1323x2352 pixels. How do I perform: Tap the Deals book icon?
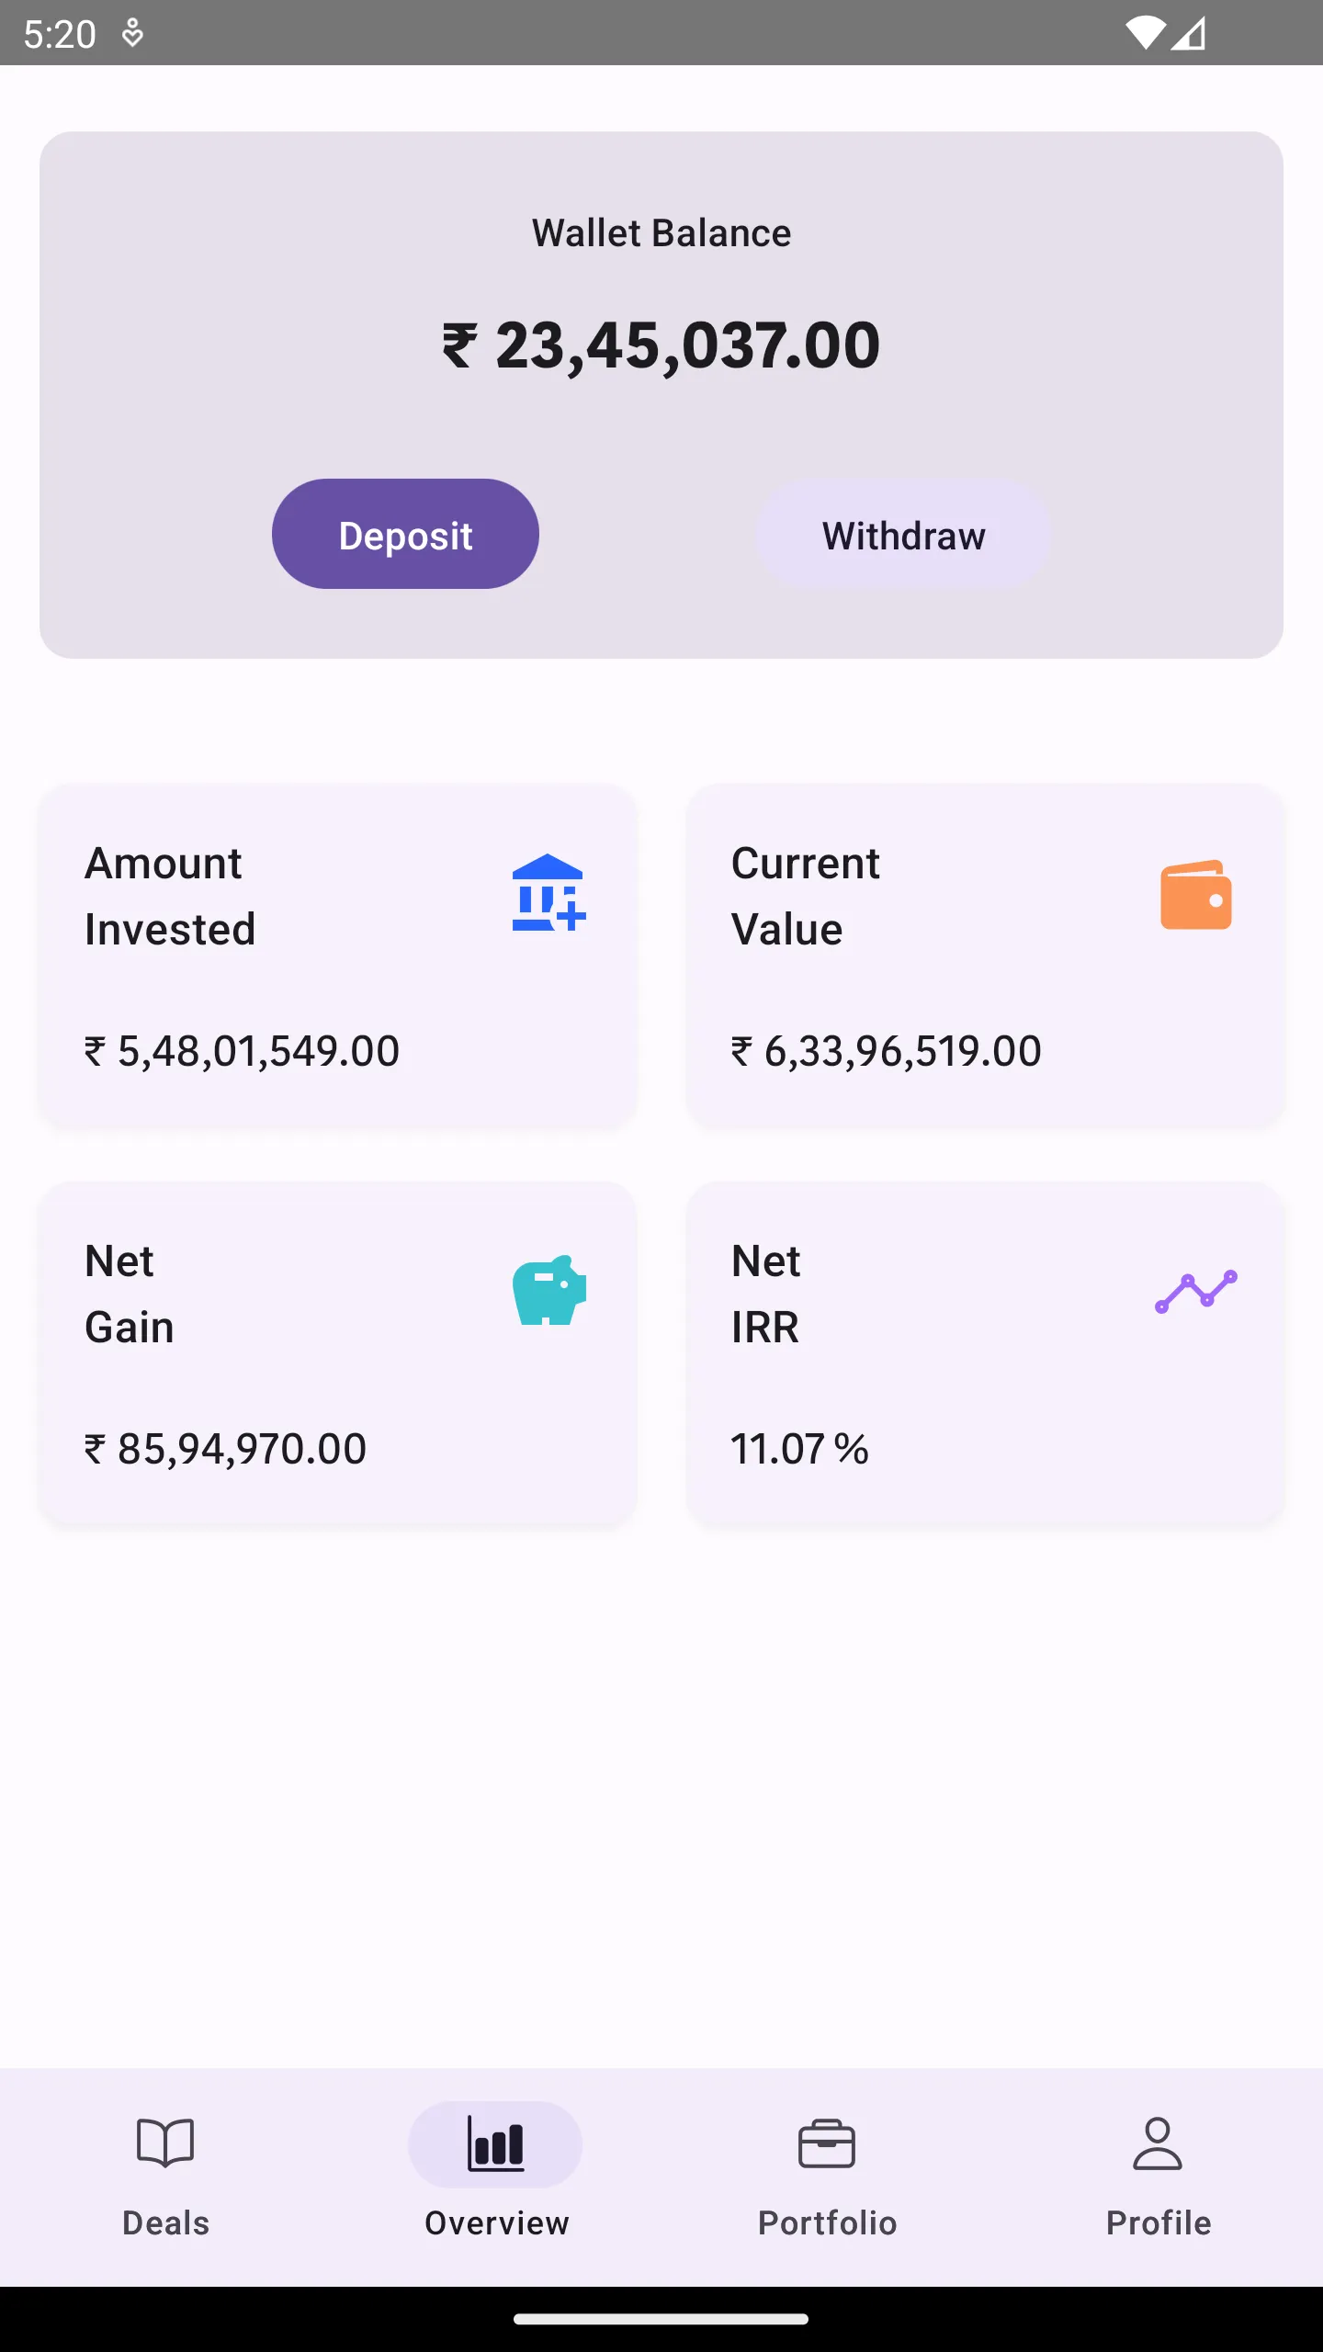coord(165,2143)
